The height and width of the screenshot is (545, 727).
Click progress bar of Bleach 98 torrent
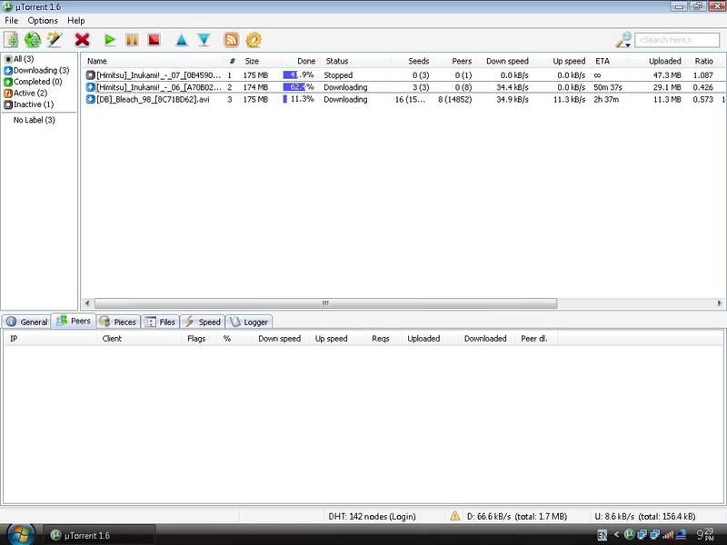(299, 99)
